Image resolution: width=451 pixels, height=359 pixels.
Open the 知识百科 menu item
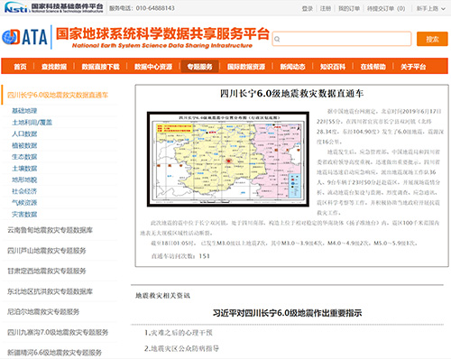coord(333,67)
